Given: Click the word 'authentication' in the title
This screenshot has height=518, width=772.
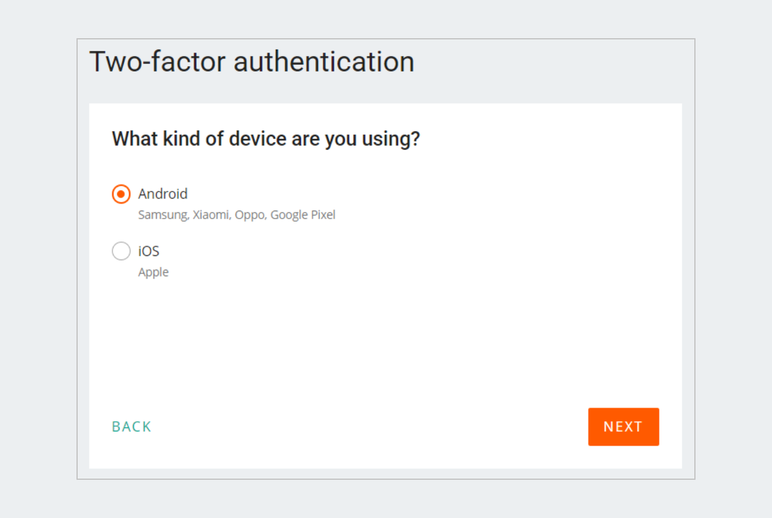Looking at the screenshot, I should pyautogui.click(x=324, y=62).
